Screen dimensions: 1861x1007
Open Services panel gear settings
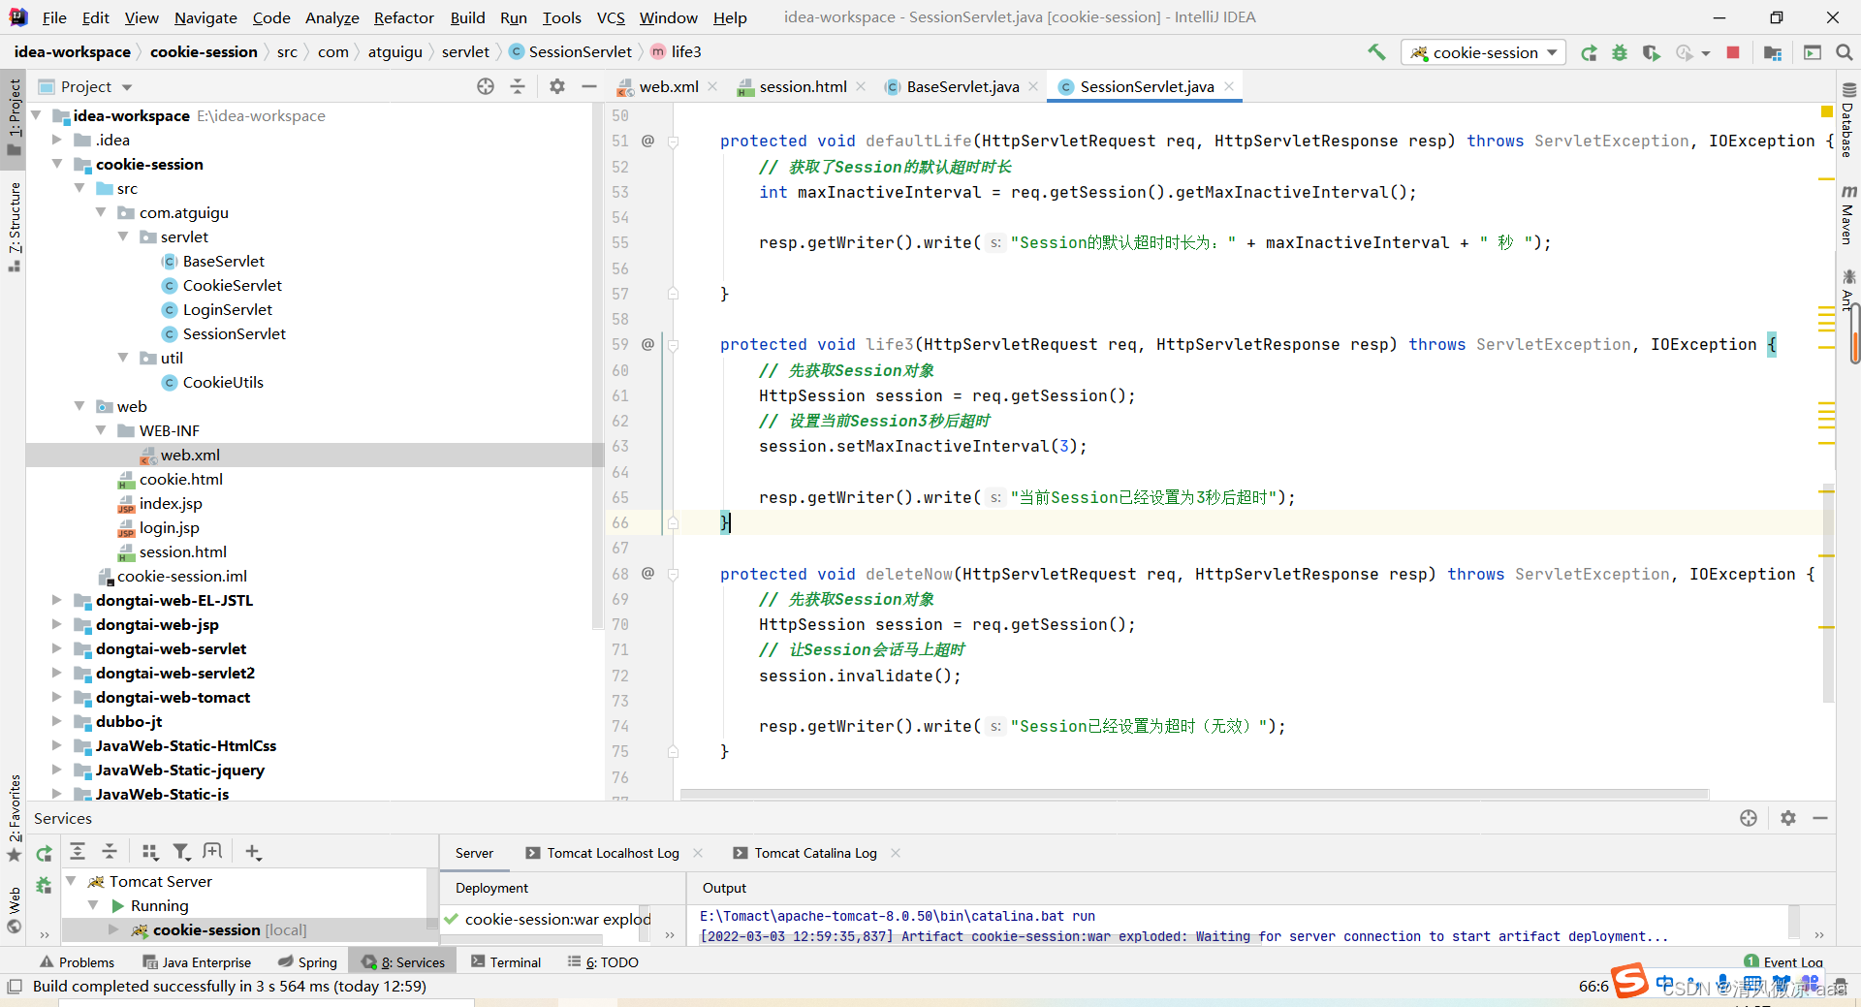point(1788,818)
